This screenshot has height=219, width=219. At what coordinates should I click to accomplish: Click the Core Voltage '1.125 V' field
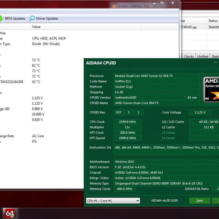[x=200, y=113]
